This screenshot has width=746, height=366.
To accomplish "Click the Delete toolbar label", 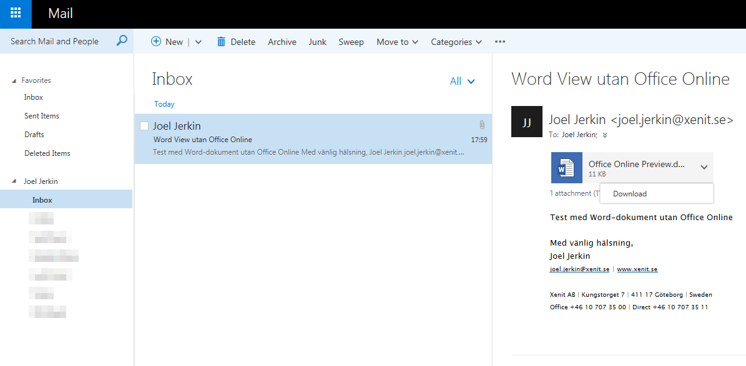I will coord(243,42).
